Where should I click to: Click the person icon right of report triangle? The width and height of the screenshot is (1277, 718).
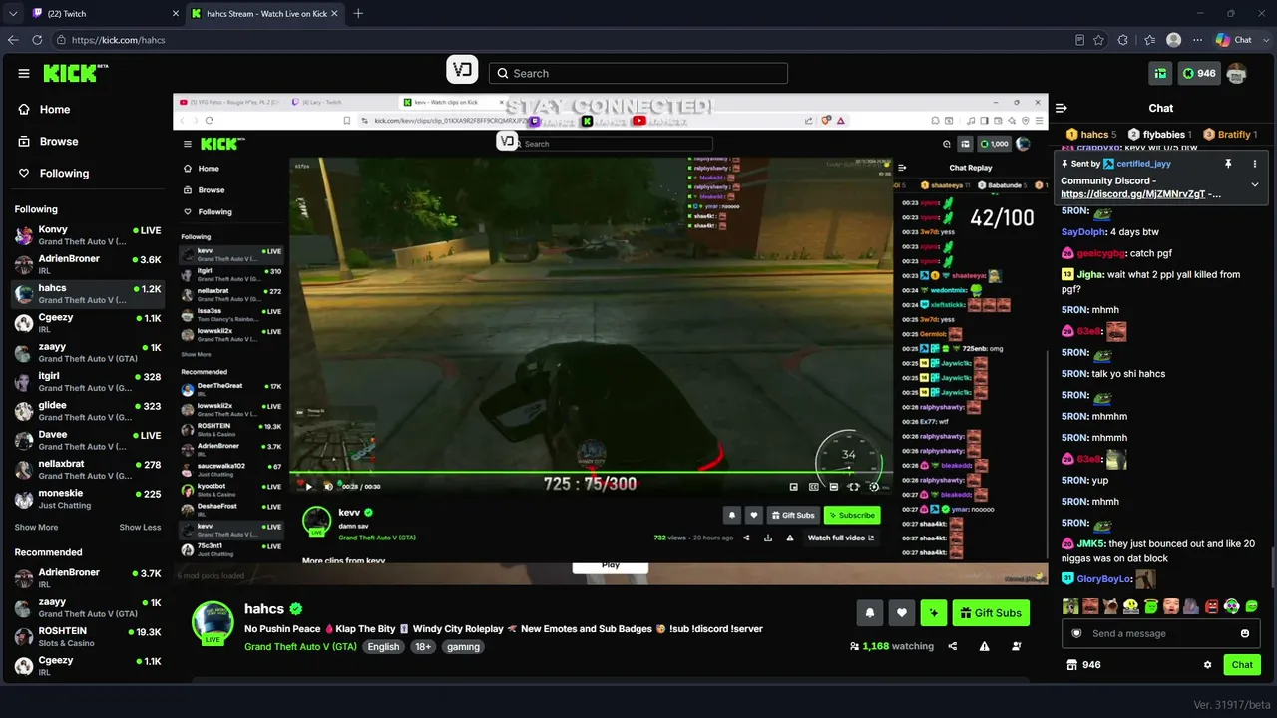click(x=1017, y=646)
